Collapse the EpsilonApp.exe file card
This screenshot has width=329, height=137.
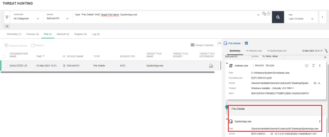click(x=227, y=119)
